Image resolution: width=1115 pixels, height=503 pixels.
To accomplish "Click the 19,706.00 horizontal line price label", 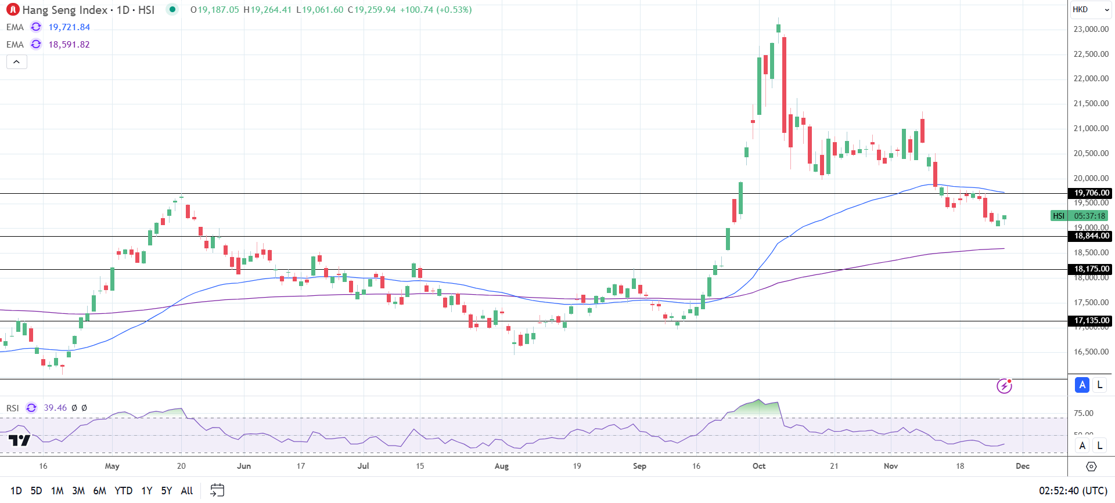I will (1090, 193).
